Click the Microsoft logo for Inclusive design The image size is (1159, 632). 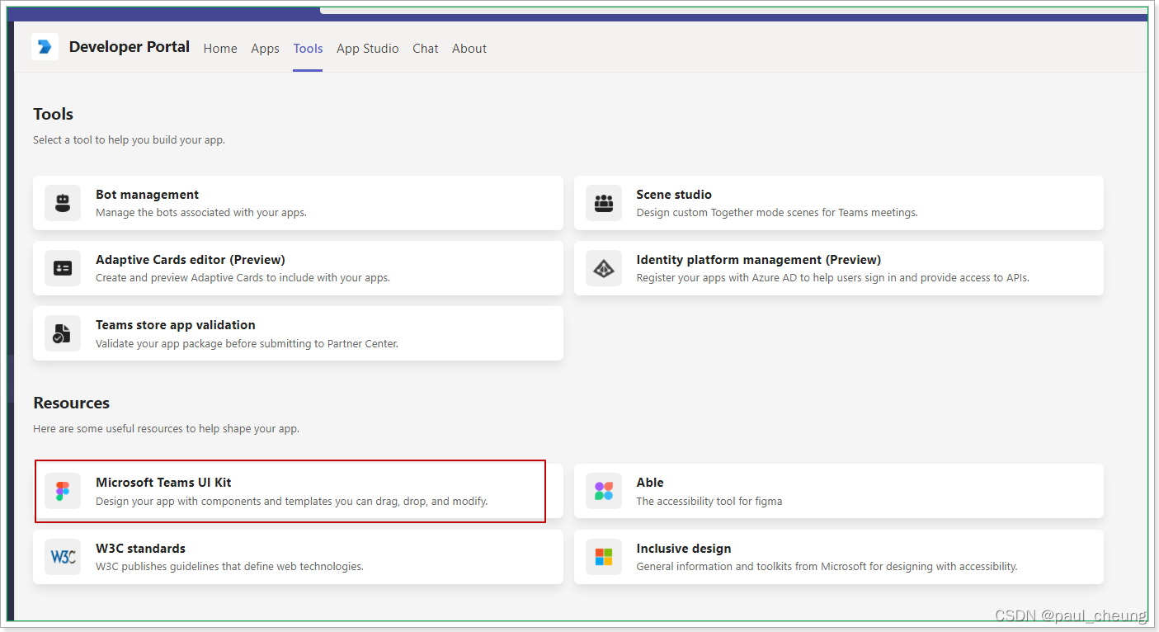click(604, 557)
